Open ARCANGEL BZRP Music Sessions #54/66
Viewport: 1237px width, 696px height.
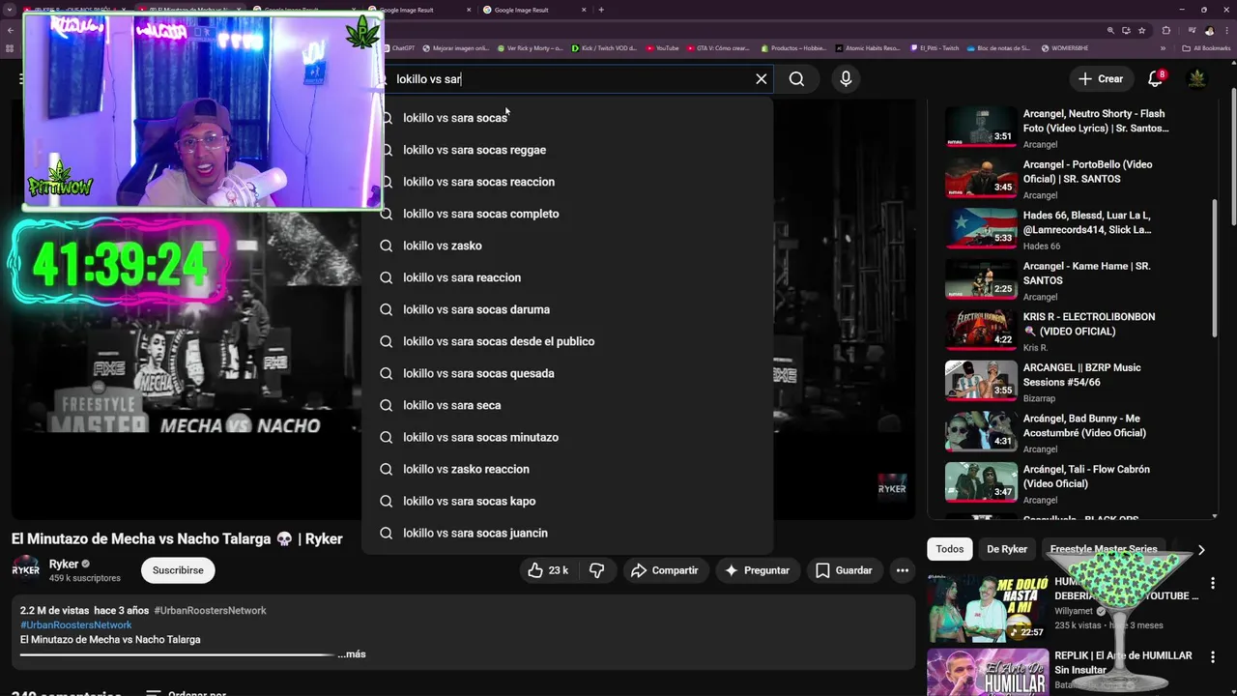coord(1082,375)
